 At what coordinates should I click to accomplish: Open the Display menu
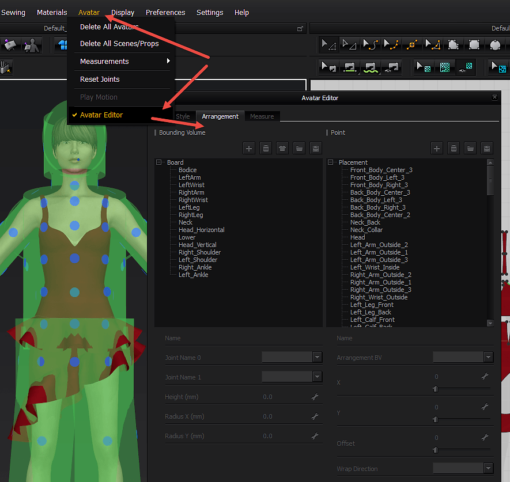click(123, 12)
